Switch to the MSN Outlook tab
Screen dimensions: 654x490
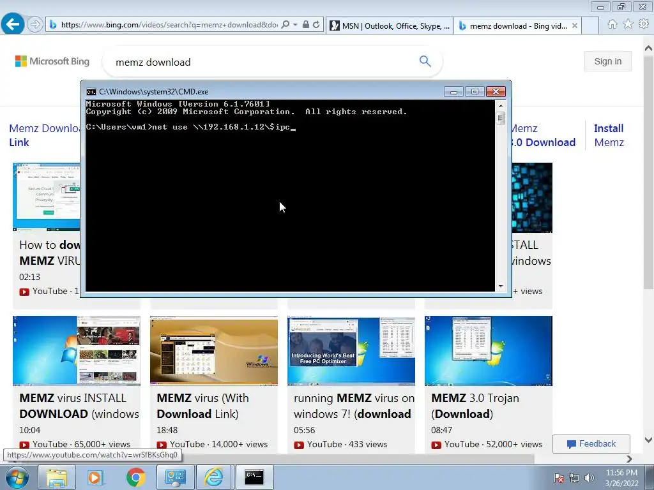[390, 26]
